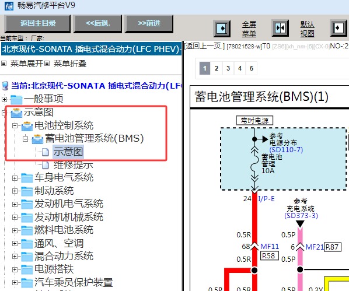Image resolution: width=349 pixels, height=291 pixels.
Task: Click the 当前:北京现代-SONATA tree root
Action: 96,86
